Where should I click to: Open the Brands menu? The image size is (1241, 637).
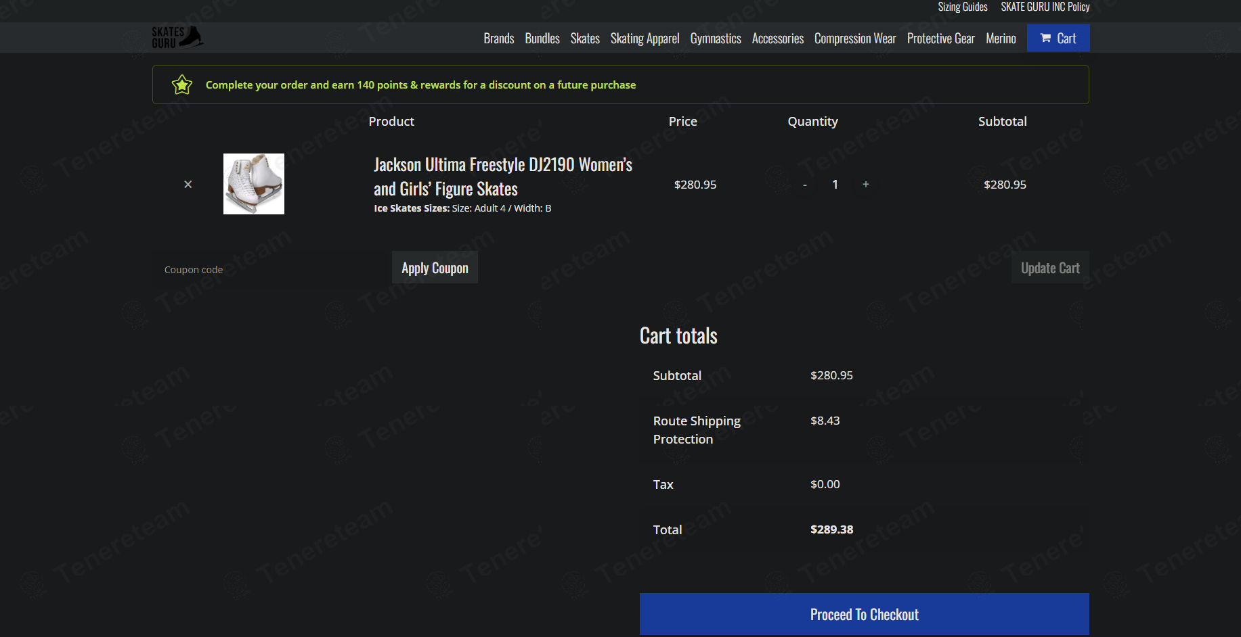pos(498,39)
